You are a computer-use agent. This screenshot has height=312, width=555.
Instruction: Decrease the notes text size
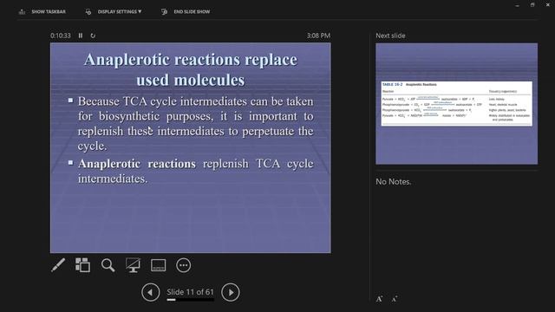[395, 299]
